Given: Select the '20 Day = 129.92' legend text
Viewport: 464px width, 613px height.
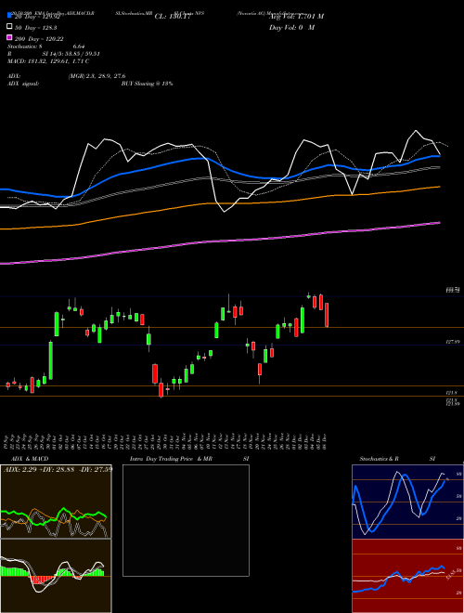Looking at the screenshot, I should point(37,17).
